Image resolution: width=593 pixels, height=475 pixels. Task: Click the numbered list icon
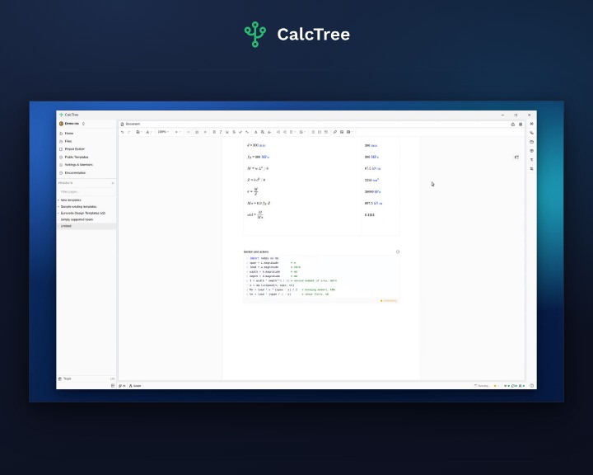click(x=320, y=132)
